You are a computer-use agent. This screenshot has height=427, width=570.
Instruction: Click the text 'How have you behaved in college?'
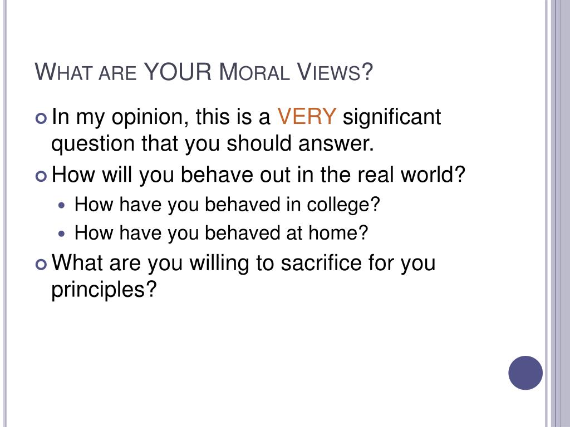pos(227,205)
